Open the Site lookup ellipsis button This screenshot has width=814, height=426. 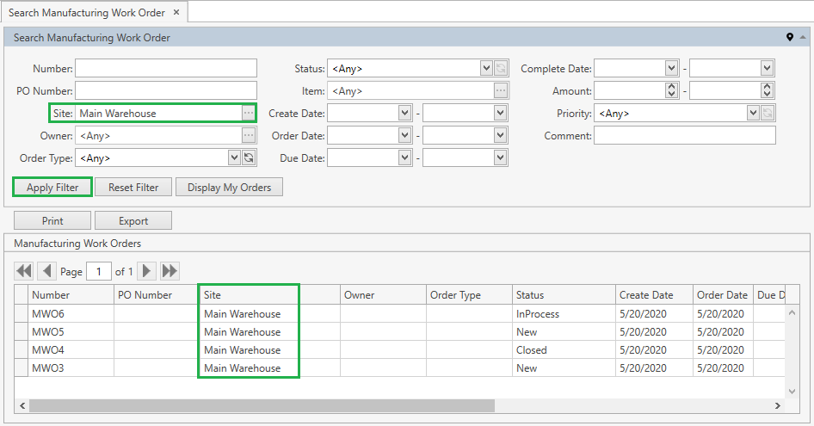click(x=249, y=113)
